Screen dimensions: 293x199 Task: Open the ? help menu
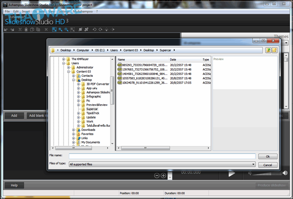pyautogui.click(x=97, y=12)
